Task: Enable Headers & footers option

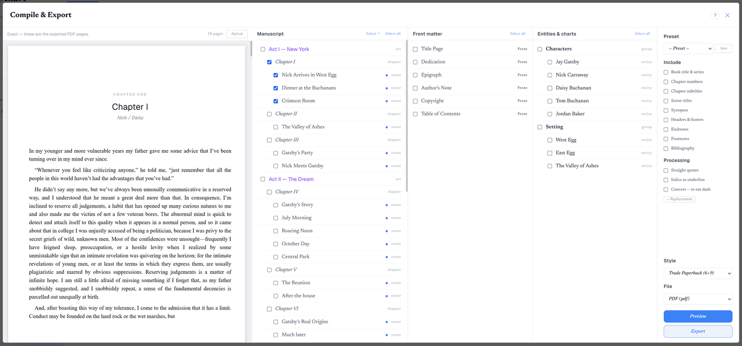Action: (666, 120)
